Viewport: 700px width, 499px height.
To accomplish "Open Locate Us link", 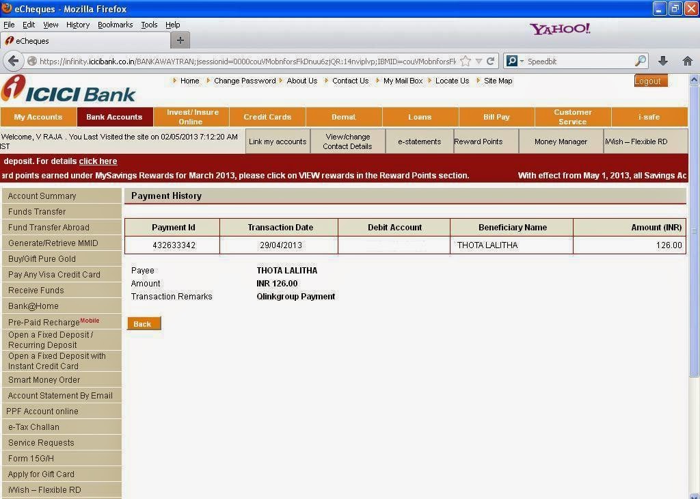I will coord(453,81).
